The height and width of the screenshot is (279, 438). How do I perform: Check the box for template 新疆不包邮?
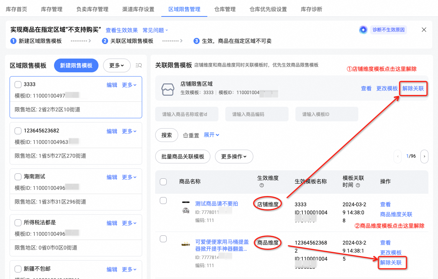coord(18,269)
